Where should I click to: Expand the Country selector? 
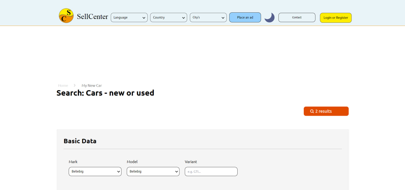click(x=169, y=17)
